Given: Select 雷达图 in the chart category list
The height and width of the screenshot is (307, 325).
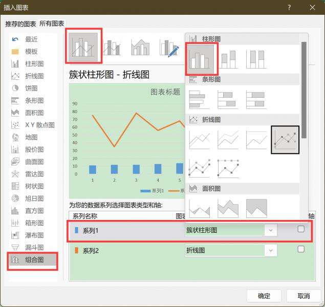Looking at the screenshot, I should coord(33,174).
